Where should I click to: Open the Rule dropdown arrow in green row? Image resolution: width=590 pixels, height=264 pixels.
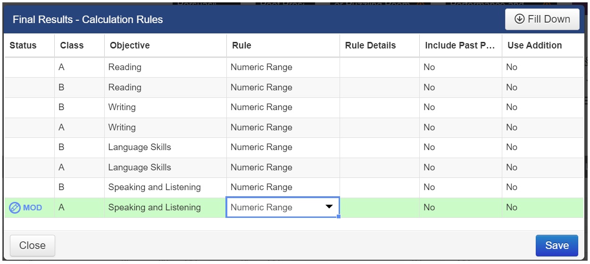point(329,207)
